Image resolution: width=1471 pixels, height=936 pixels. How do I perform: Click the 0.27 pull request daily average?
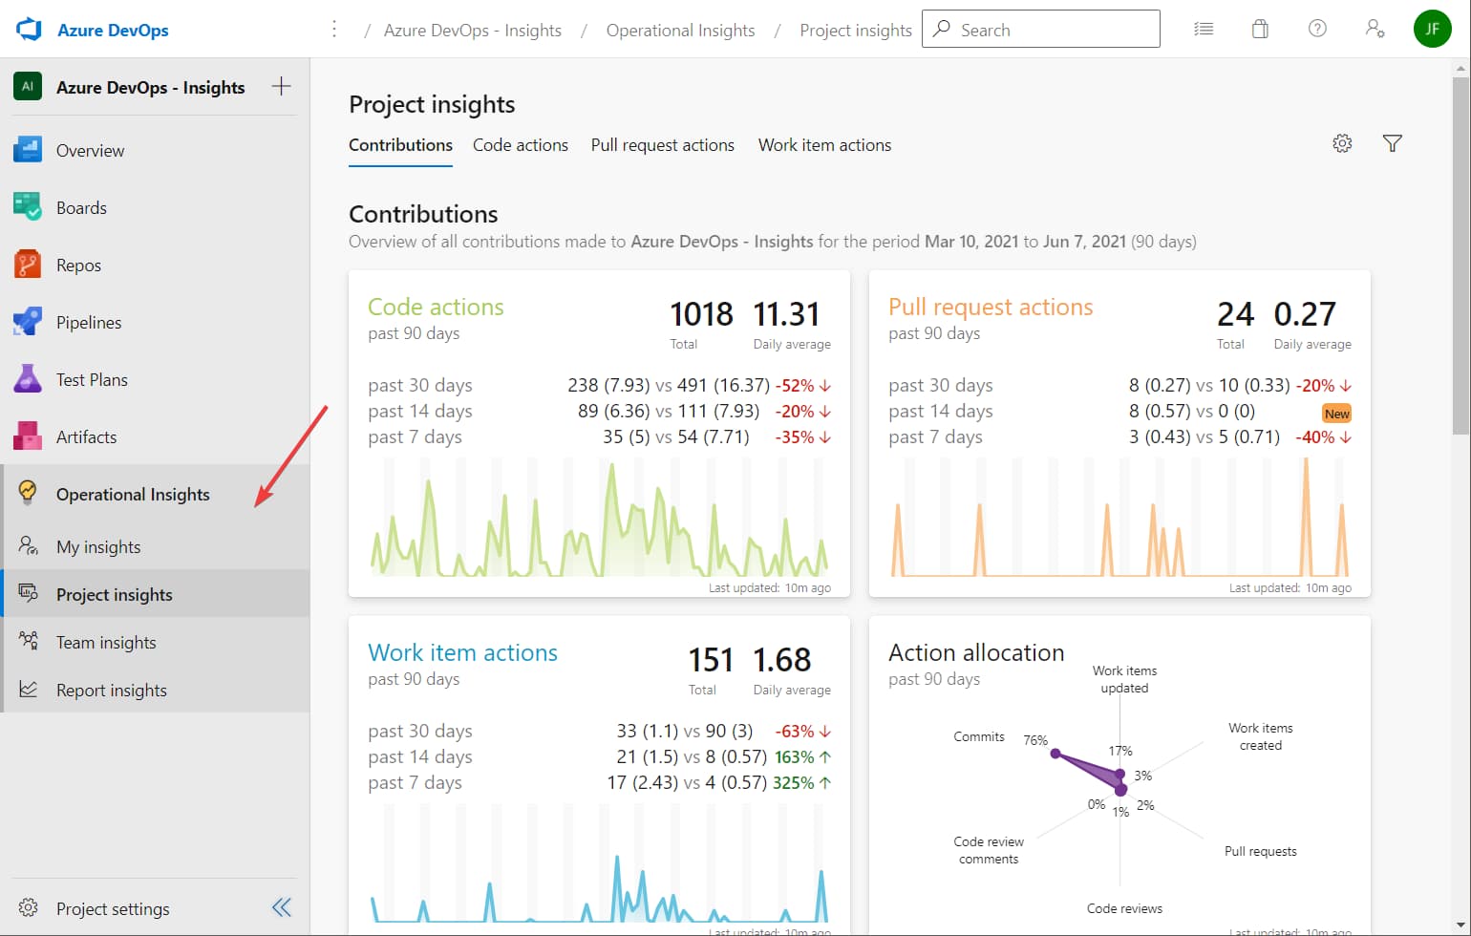[x=1305, y=314]
